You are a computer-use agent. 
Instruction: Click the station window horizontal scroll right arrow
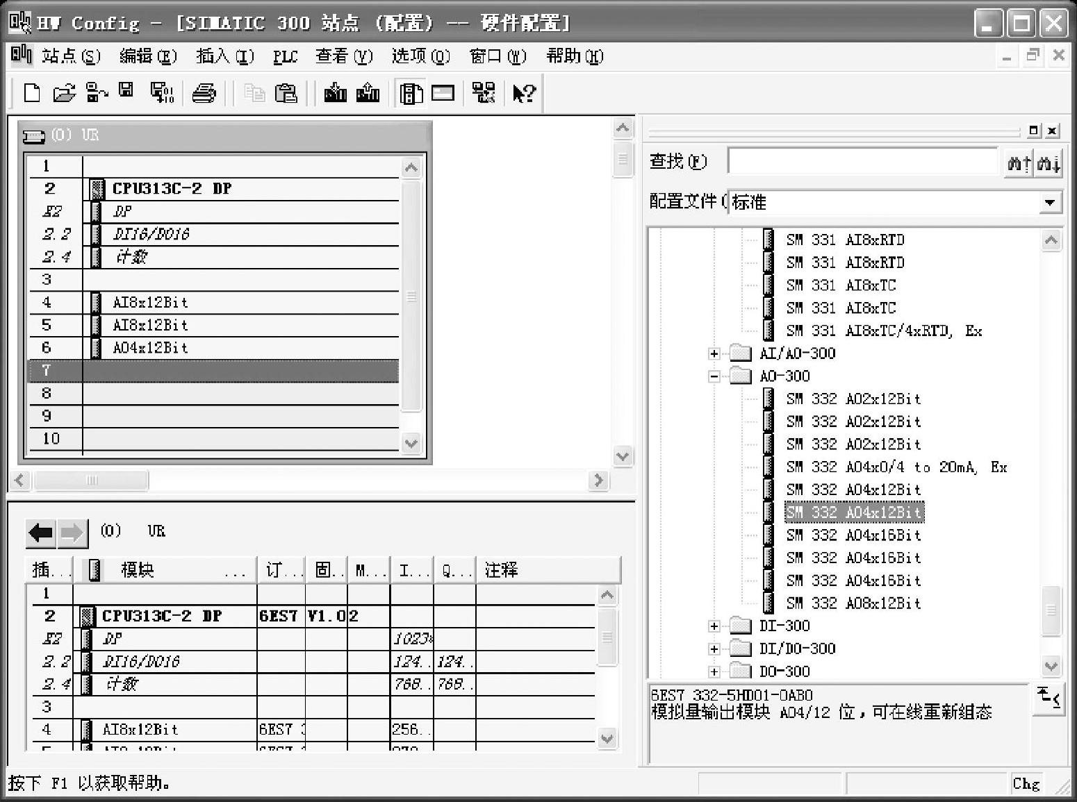(598, 481)
